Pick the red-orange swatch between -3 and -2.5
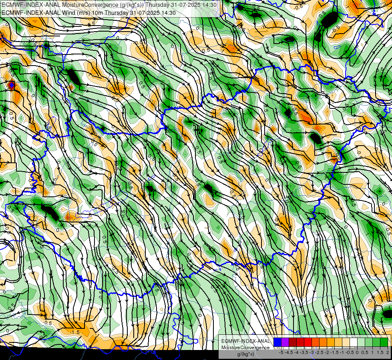392x360 pixels. point(316,342)
